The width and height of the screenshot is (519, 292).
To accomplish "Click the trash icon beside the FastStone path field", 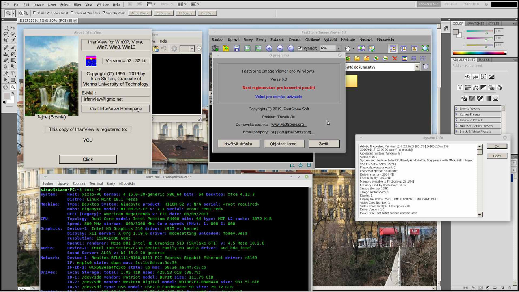I will click(425, 67).
